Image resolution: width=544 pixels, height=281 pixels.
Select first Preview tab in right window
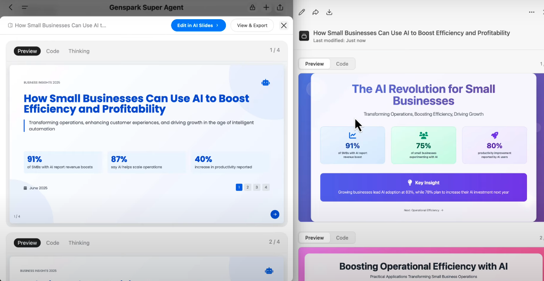314,64
